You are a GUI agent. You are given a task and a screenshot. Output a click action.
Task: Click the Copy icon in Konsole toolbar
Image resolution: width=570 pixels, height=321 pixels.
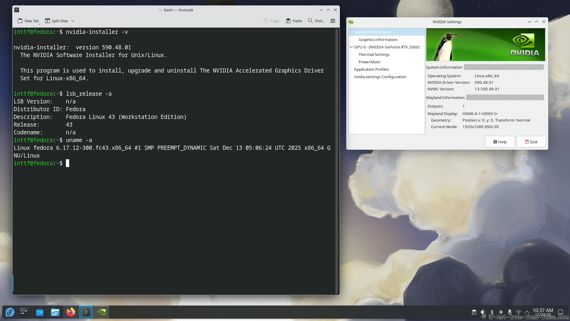click(266, 21)
